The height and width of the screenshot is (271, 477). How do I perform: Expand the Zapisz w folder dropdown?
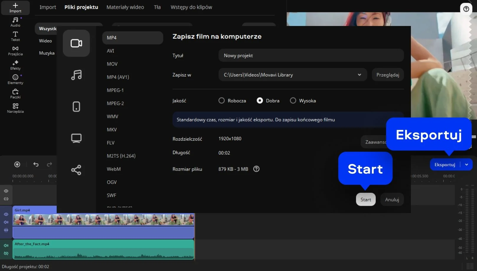359,75
